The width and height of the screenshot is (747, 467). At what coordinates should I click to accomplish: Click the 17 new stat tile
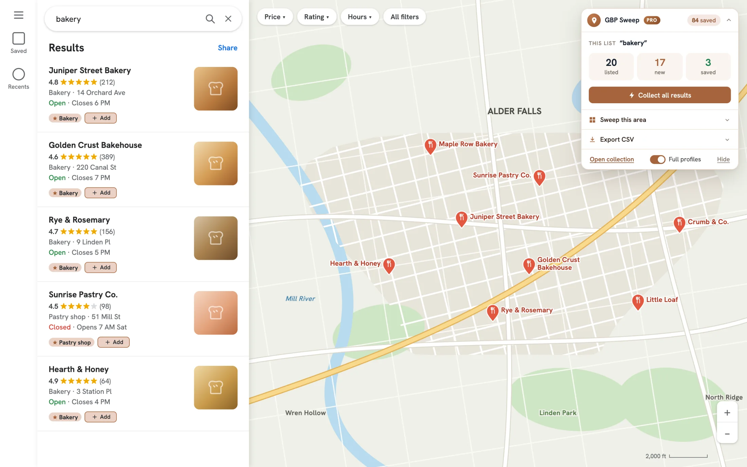click(x=659, y=67)
